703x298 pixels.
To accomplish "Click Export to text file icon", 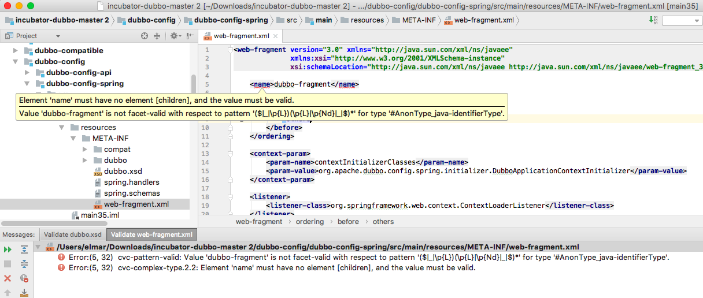I will [24, 292].
